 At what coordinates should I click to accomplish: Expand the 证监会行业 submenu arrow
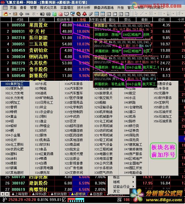point(133,187)
